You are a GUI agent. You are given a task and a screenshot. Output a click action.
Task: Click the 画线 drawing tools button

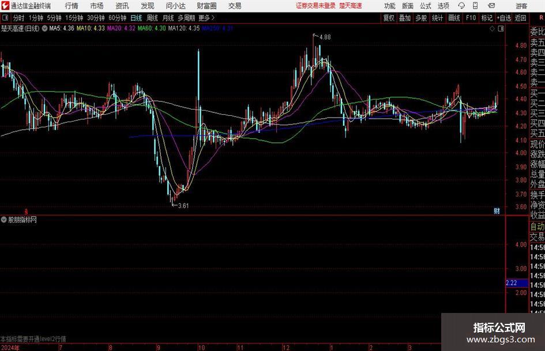pyautogui.click(x=454, y=18)
